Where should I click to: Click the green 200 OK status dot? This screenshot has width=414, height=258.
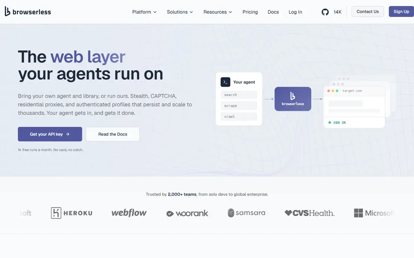tap(330, 123)
